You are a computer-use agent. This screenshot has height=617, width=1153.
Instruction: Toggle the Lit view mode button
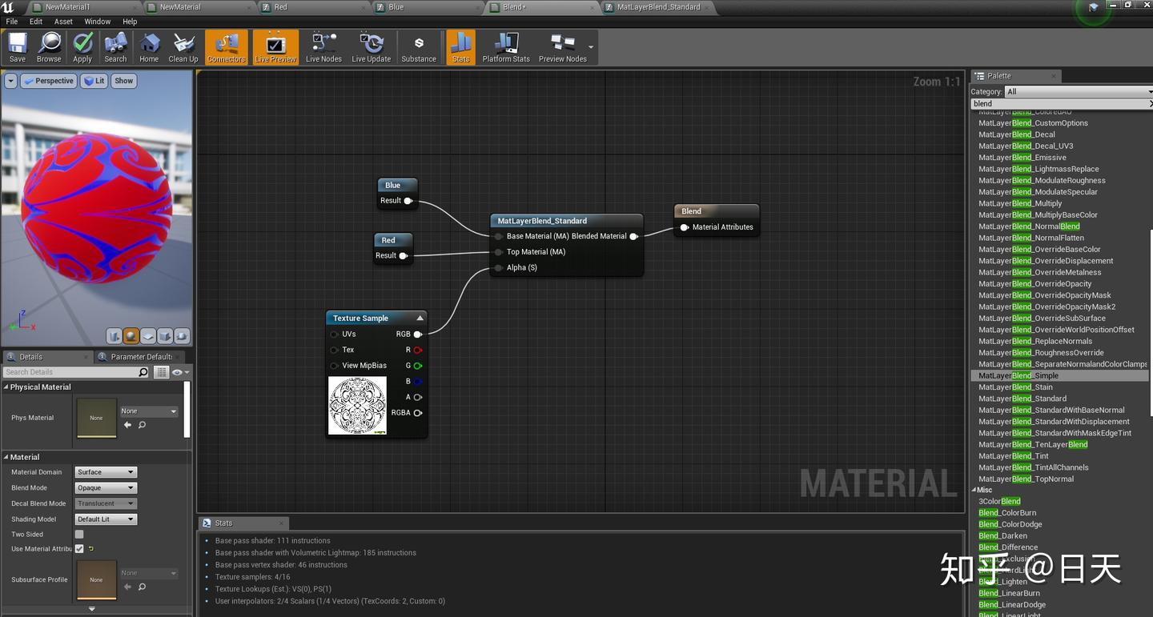[x=94, y=81]
